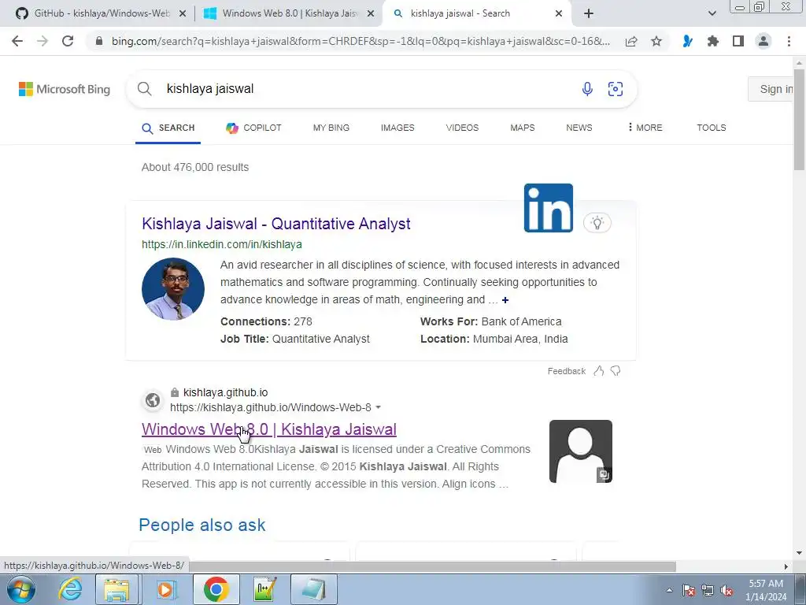Screen dimensions: 806x605
Task: Bookmark this page with the star icon
Action: click(x=656, y=41)
